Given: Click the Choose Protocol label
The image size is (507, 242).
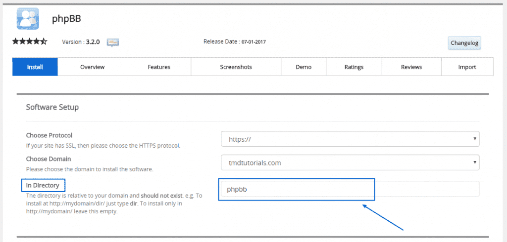Looking at the screenshot, I should click(x=49, y=135).
